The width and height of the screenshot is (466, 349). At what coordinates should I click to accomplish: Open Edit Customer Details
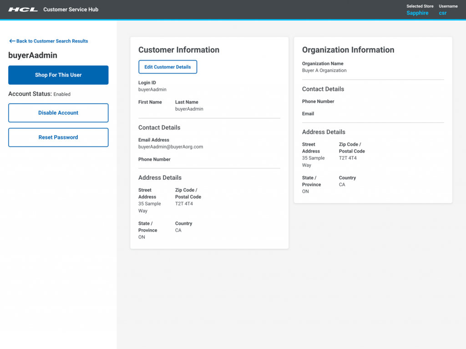pos(167,66)
